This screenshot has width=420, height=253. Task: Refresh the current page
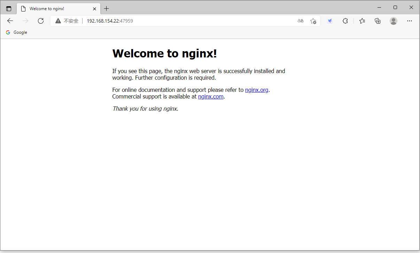[41, 21]
